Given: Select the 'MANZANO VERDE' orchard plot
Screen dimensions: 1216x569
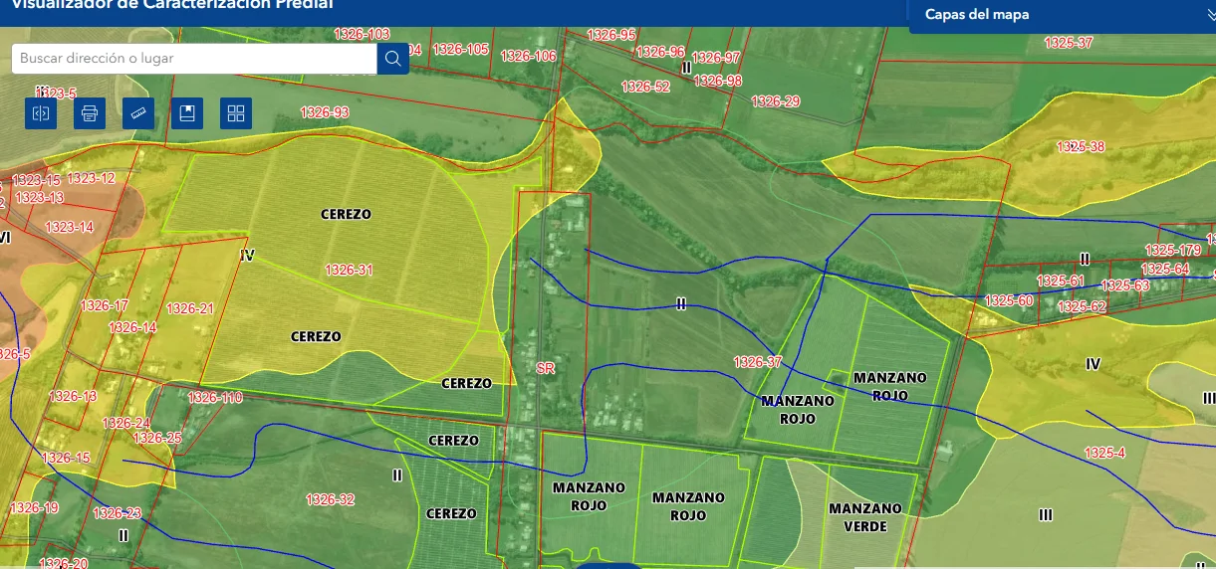Looking at the screenshot, I should tap(865, 517).
